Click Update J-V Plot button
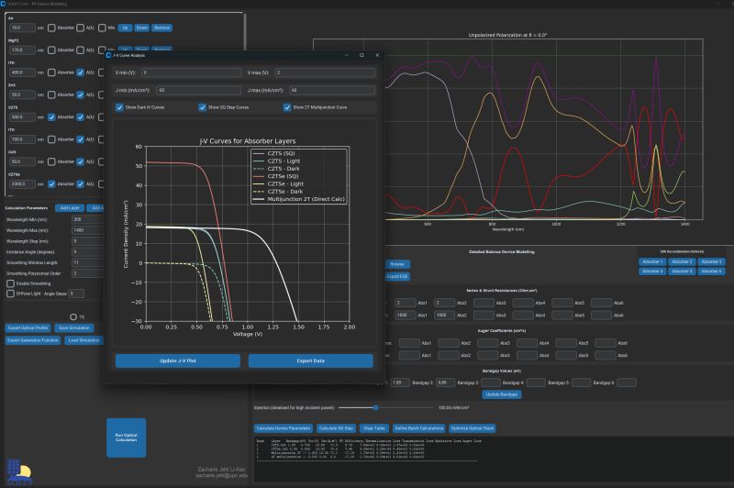This screenshot has width=734, height=488. 178,360
